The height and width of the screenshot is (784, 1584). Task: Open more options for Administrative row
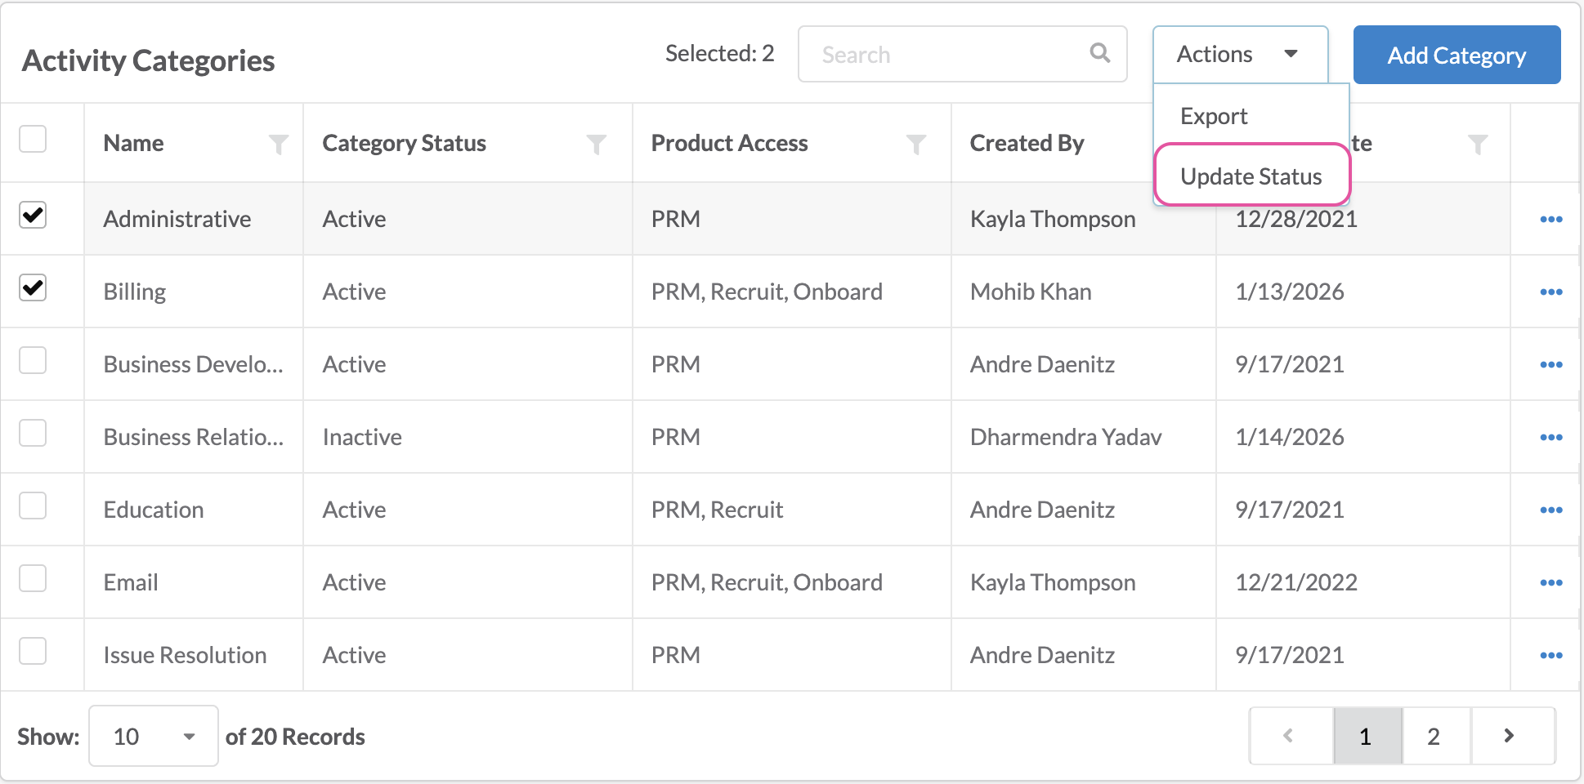[x=1550, y=219]
